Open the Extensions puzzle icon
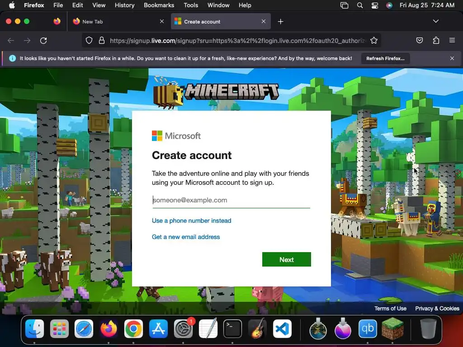 [x=436, y=40]
